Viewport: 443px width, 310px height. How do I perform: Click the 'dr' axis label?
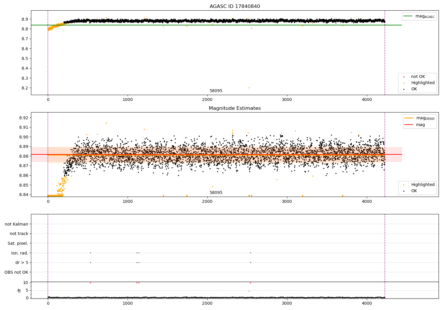19,290
